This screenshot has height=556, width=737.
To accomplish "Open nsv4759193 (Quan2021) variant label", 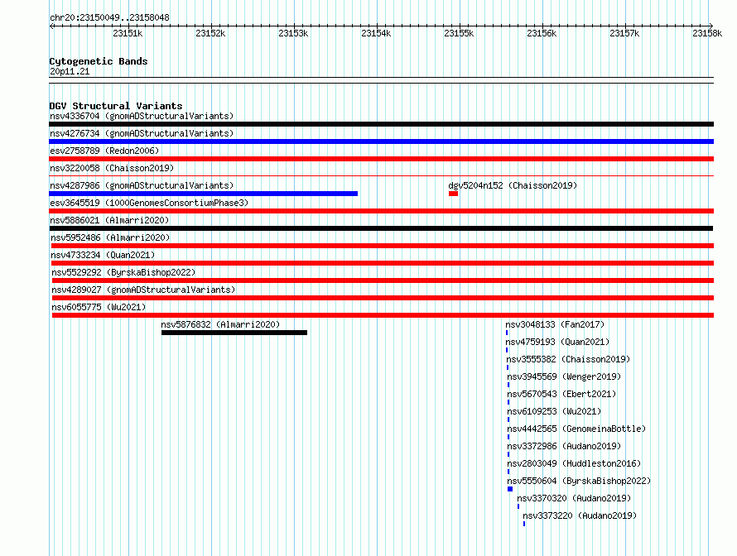I will 557,342.
